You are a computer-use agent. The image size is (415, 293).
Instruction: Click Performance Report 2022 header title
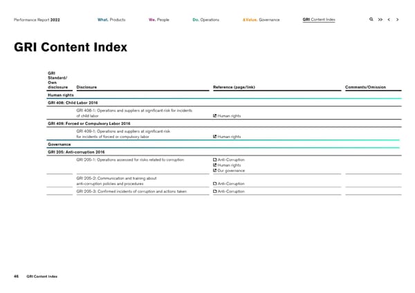pos(37,20)
